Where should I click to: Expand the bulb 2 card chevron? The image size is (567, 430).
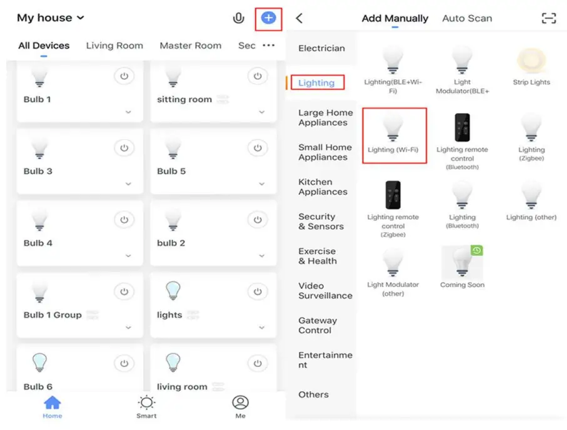(262, 256)
